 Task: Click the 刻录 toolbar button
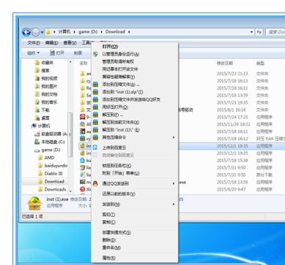click(x=78, y=53)
